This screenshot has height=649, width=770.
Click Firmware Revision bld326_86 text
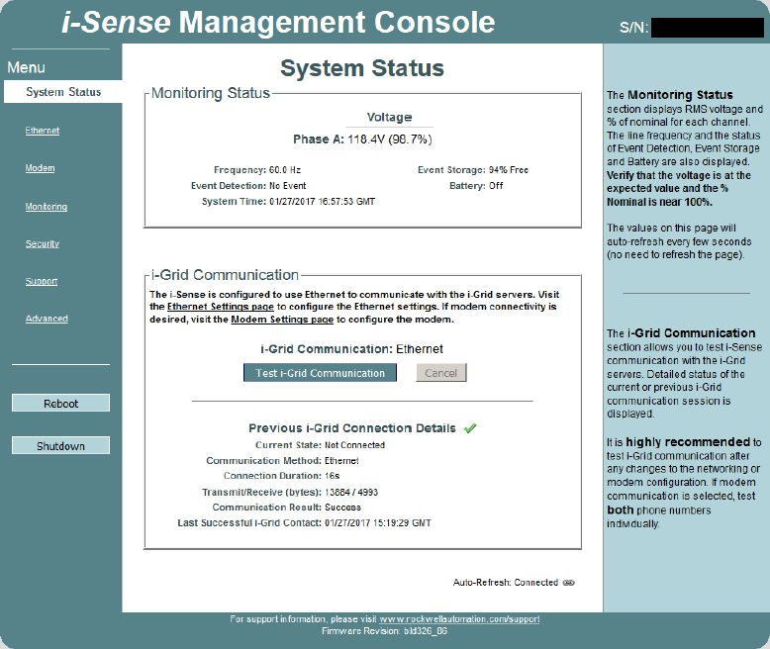click(x=385, y=631)
